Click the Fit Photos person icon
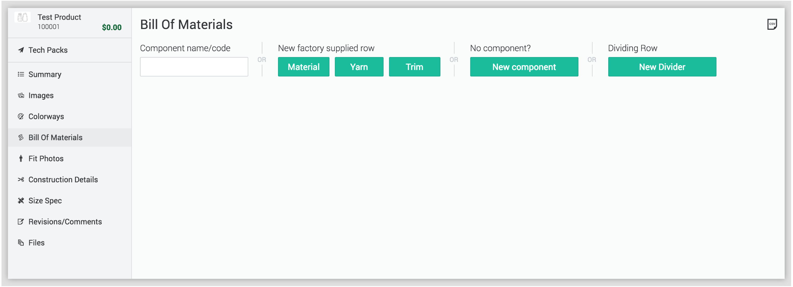The width and height of the screenshot is (793, 287). click(21, 158)
